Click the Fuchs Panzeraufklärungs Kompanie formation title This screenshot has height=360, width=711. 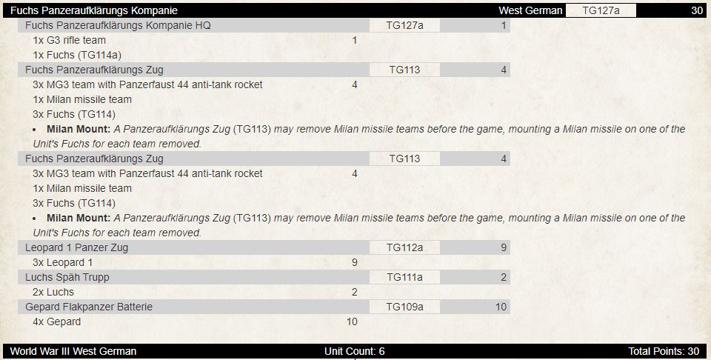coord(94,10)
